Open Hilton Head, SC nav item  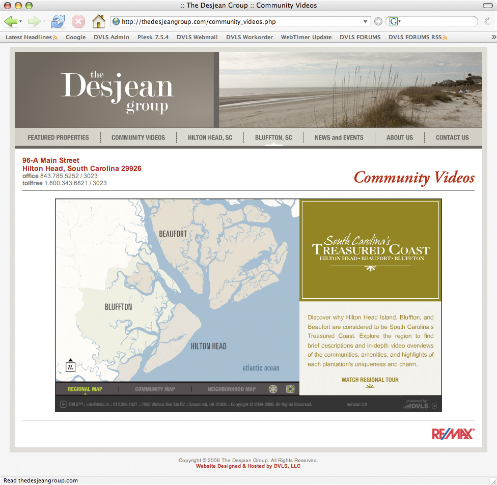tap(210, 137)
